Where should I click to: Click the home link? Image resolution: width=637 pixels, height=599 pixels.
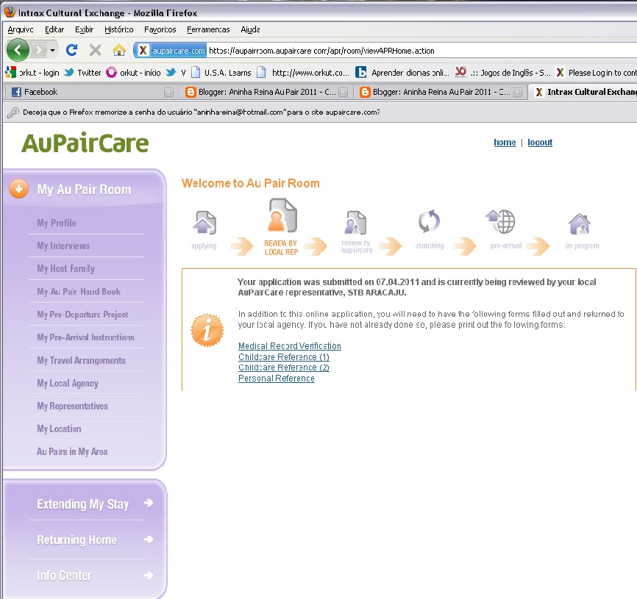[x=505, y=143]
